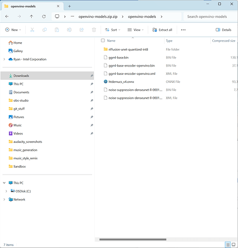The image size is (238, 248).
Task: Switch to large thumbnails view in status bar
Action: coord(234,245)
